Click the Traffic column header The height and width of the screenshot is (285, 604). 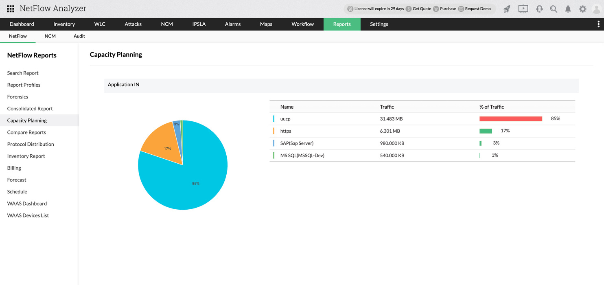tap(387, 107)
